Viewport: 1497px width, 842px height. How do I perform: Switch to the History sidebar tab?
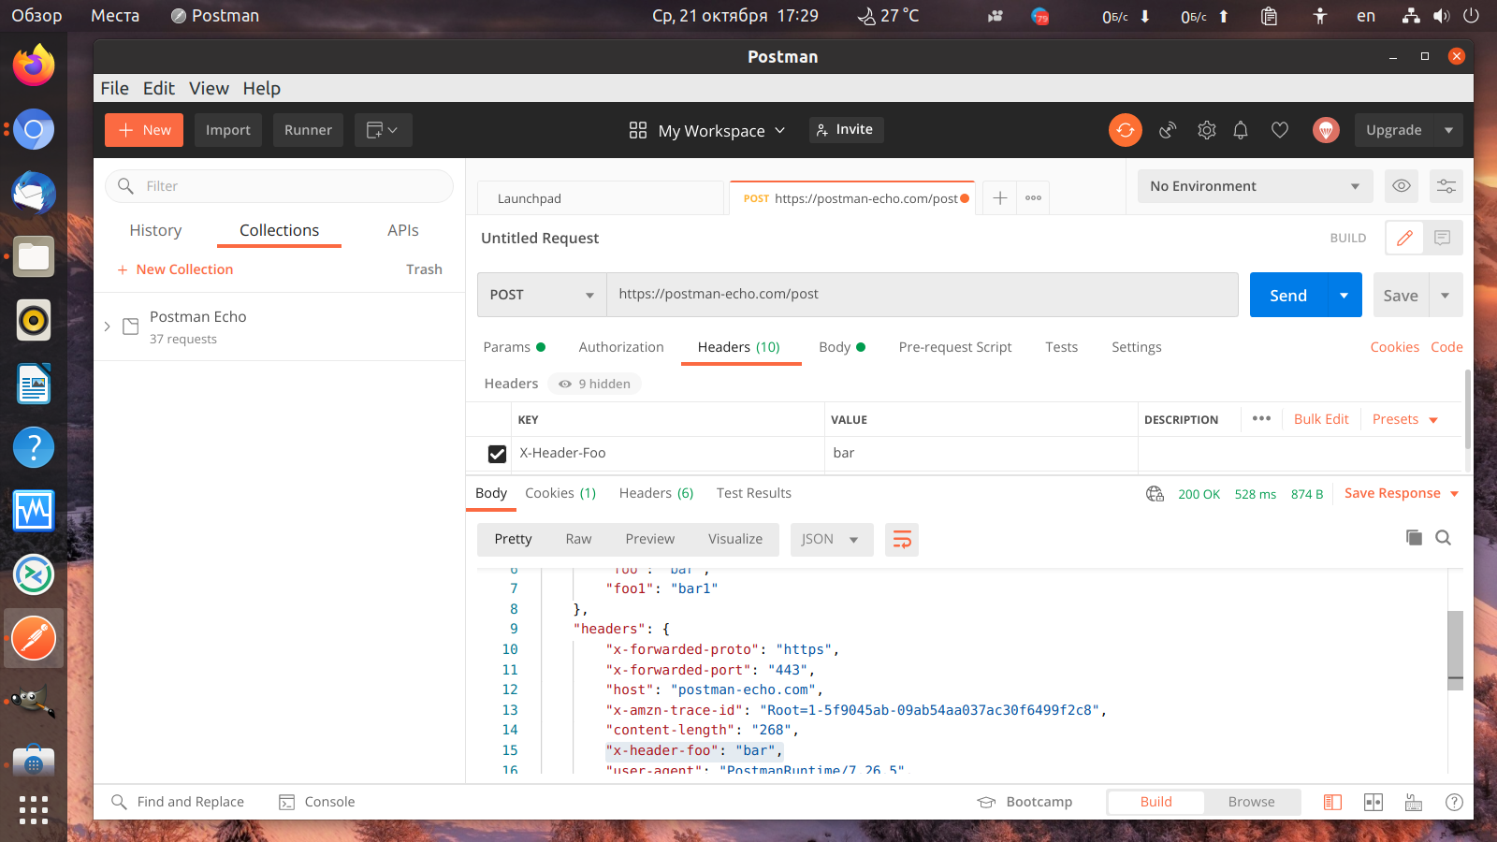point(155,230)
